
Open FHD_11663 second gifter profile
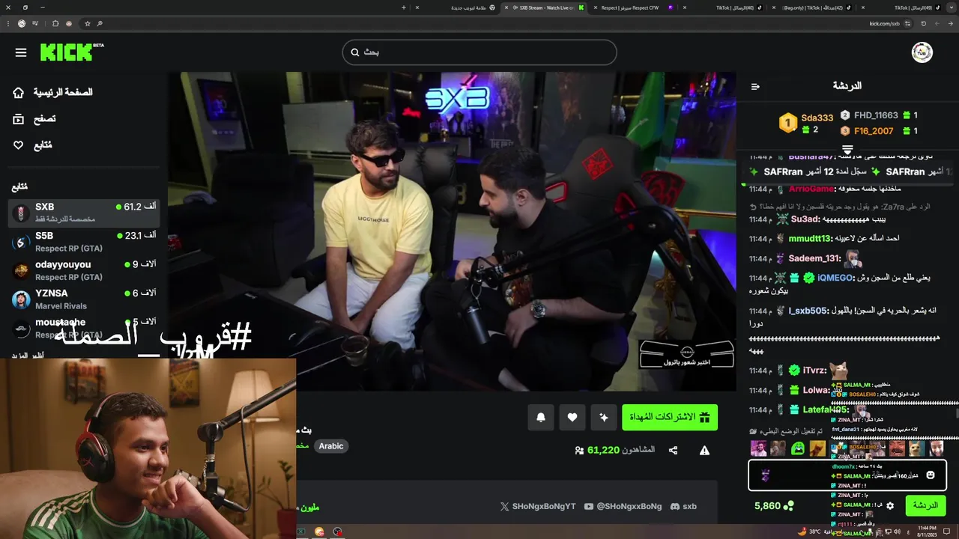(876, 115)
